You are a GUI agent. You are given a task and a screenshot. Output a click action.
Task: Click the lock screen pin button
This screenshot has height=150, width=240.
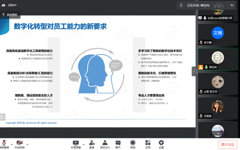pyautogui.click(x=10, y=15)
